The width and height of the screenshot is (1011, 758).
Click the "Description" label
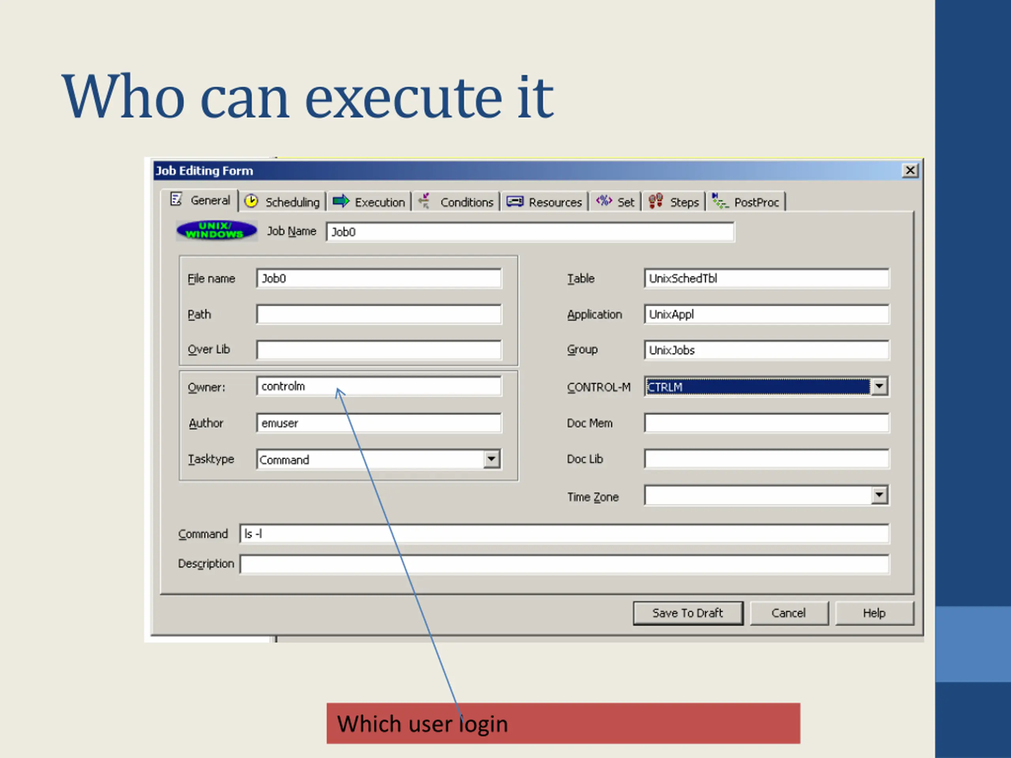click(x=206, y=564)
